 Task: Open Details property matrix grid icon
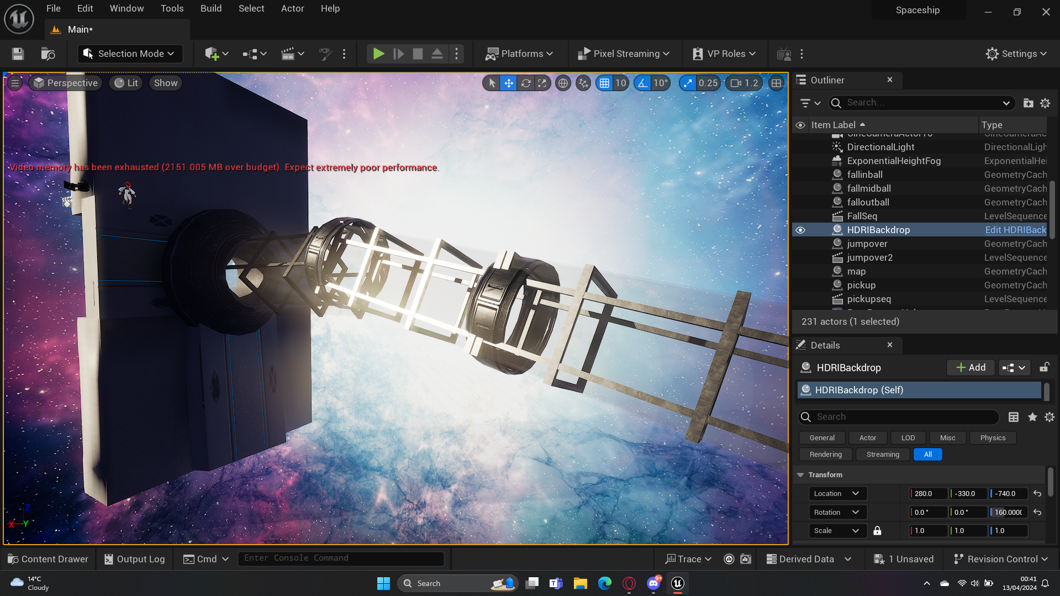[x=1014, y=417]
